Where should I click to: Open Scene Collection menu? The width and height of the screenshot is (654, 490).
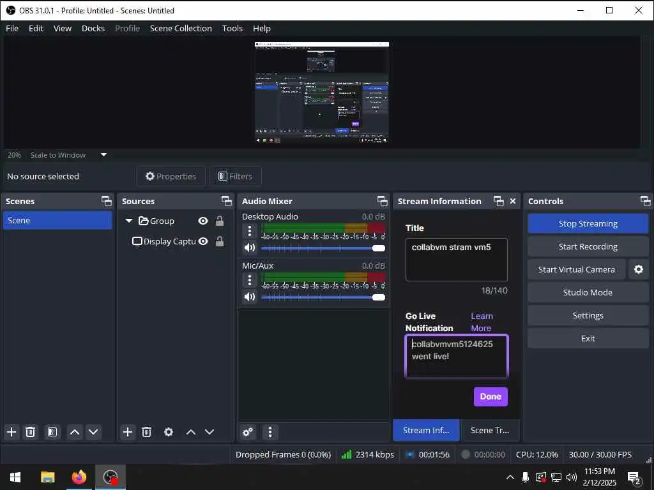click(x=181, y=28)
